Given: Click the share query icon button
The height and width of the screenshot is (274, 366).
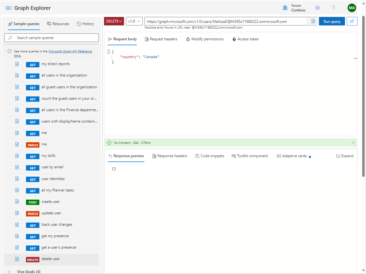Looking at the screenshot, I should pos(352,21).
